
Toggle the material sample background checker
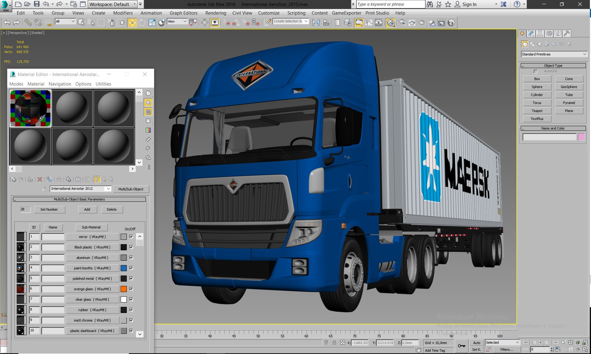coord(148,112)
